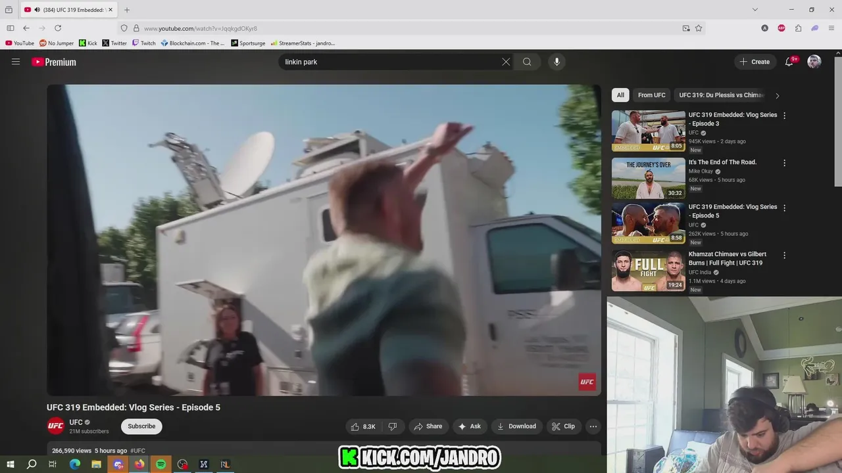The width and height of the screenshot is (842, 473).
Task: Open Microsoft Edge from the taskbar
Action: 75,464
